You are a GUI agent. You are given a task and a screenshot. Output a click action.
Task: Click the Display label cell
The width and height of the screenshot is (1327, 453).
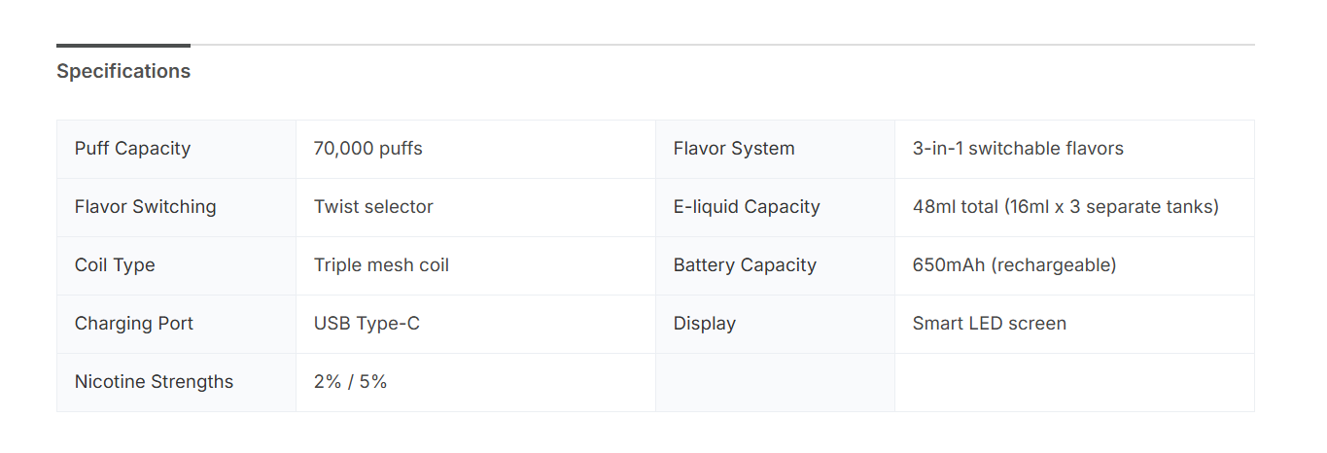pyautogui.click(x=705, y=324)
